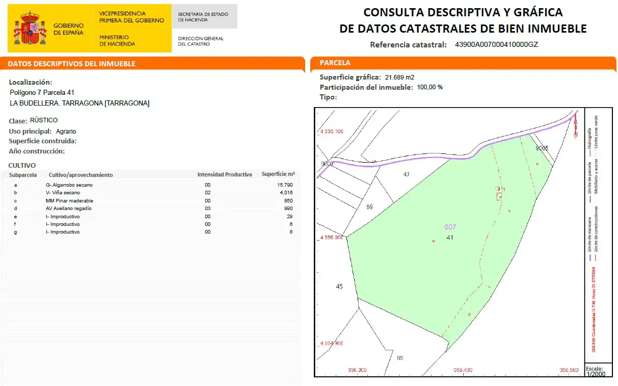Click the 'Referencia catastral:' label
Image resolution: width=618 pixels, height=386 pixels.
click(409, 44)
